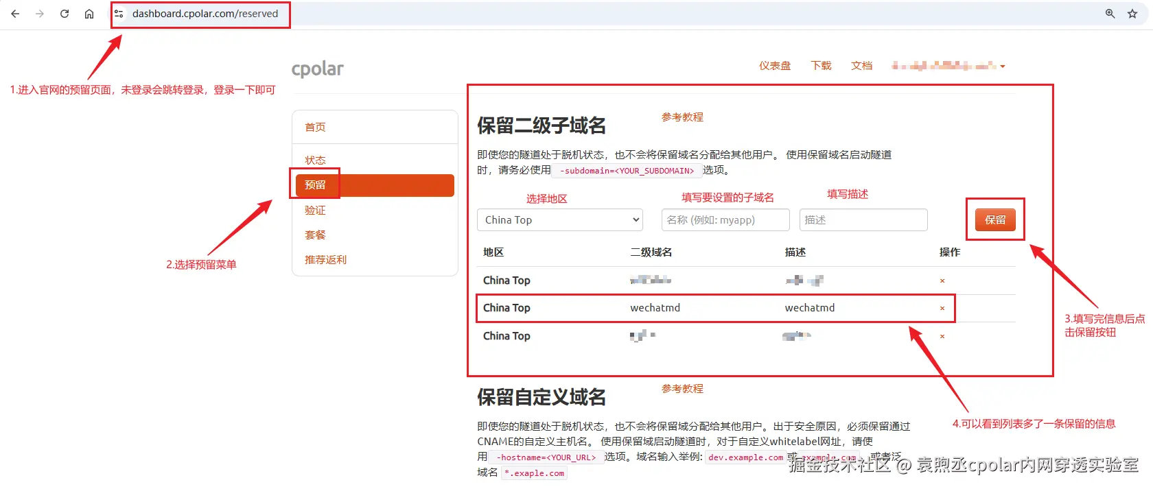Click the cpolar logo
Screen dimensions: 1153x489
(317, 69)
